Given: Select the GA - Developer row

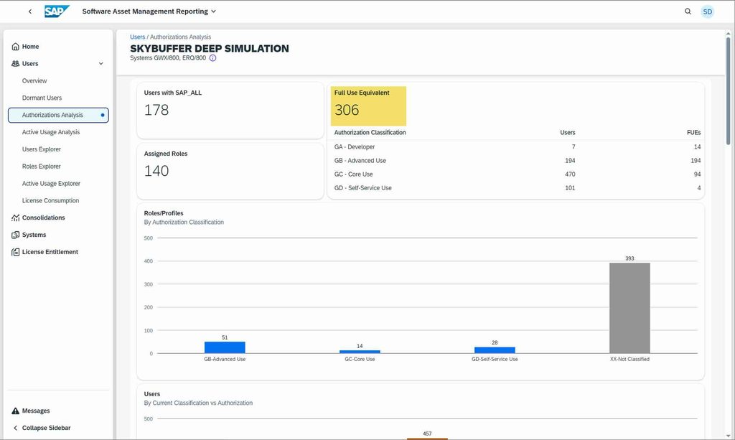Looking at the screenshot, I should (x=517, y=147).
